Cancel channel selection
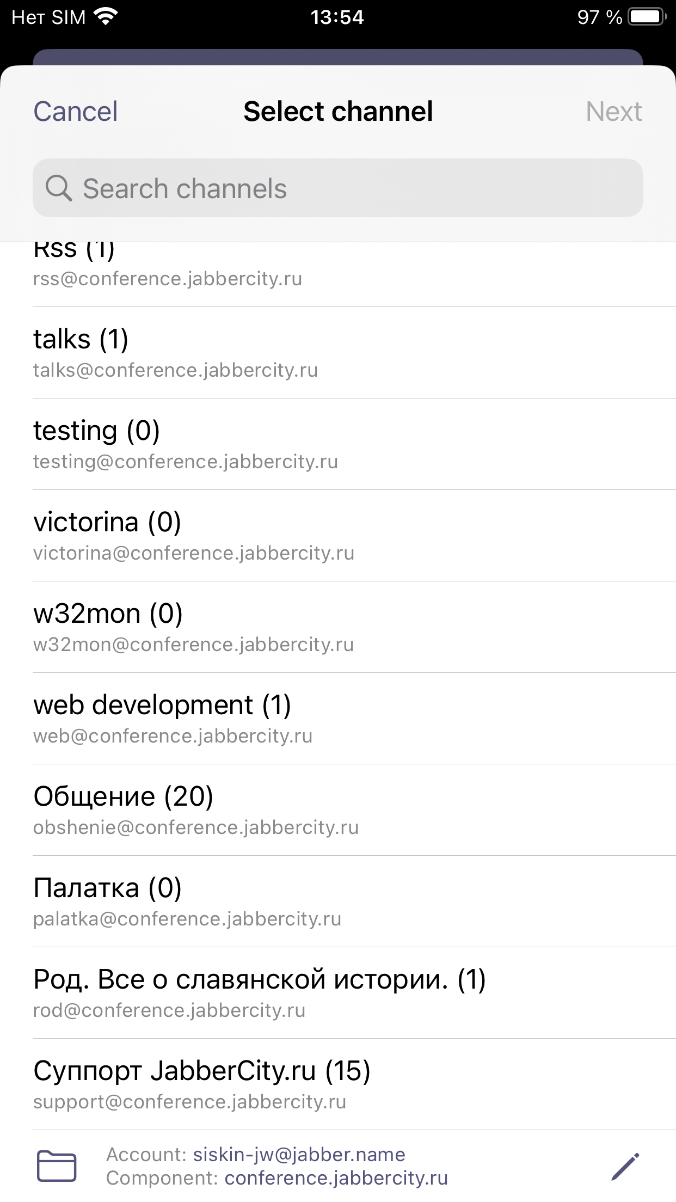 point(75,112)
